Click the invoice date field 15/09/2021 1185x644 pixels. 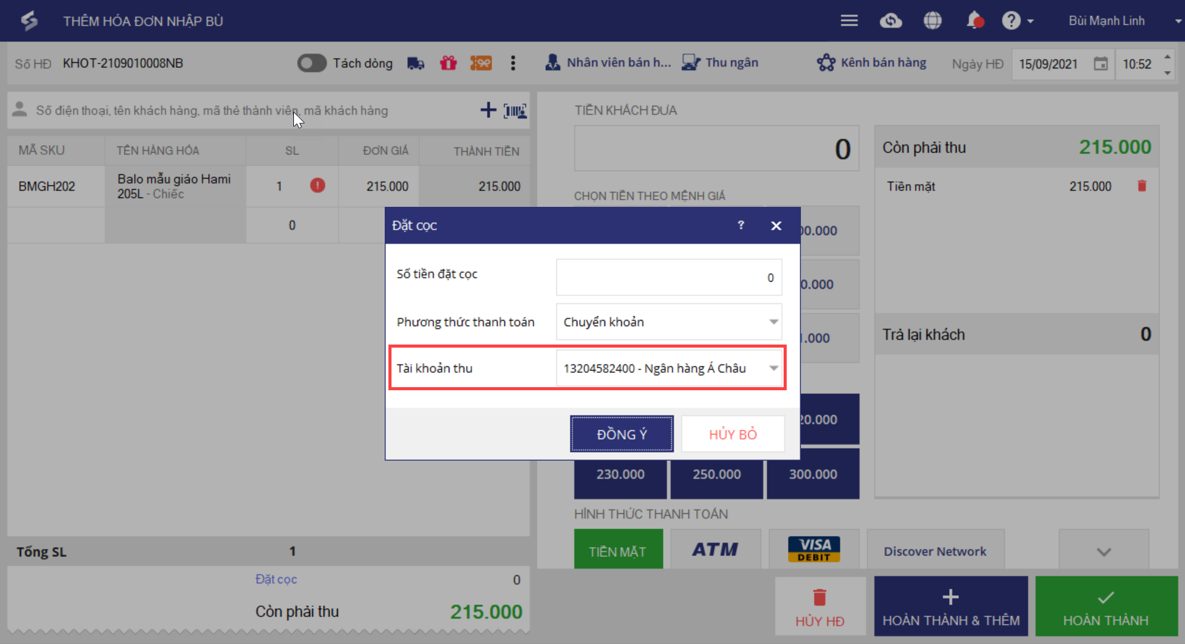pyautogui.click(x=1049, y=64)
